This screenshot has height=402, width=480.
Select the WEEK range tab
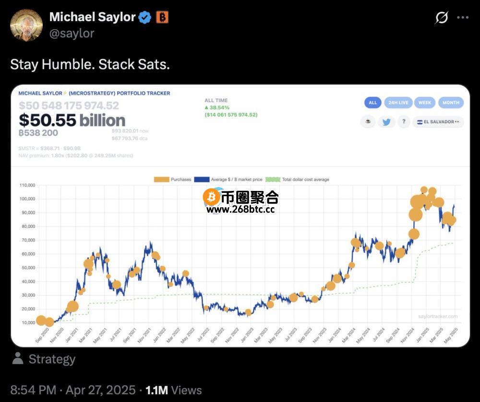[x=425, y=103]
